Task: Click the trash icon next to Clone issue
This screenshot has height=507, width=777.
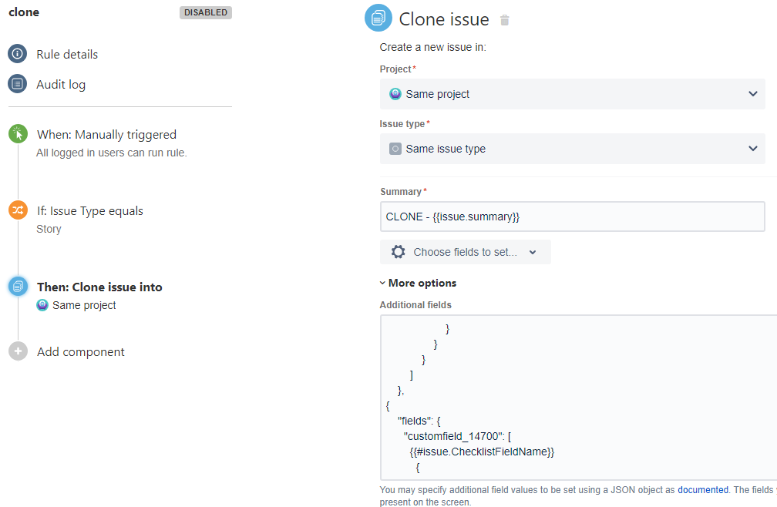Action: [504, 20]
